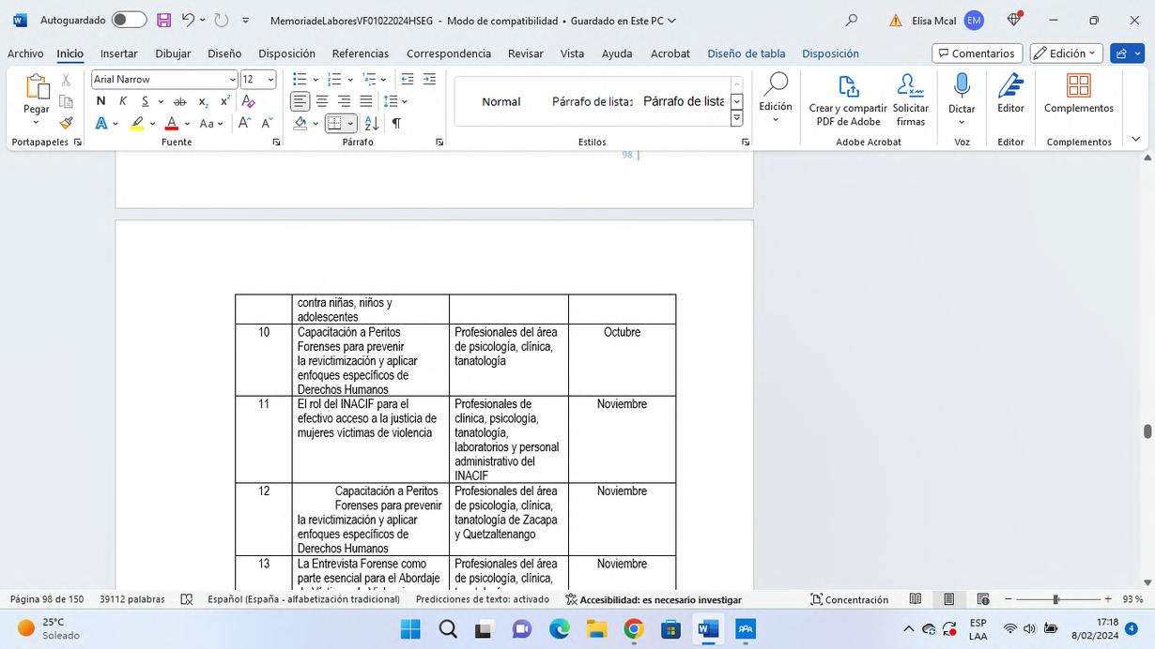Adjust the zoom slider
Viewport: 1155px width, 649px height.
[x=1056, y=599]
